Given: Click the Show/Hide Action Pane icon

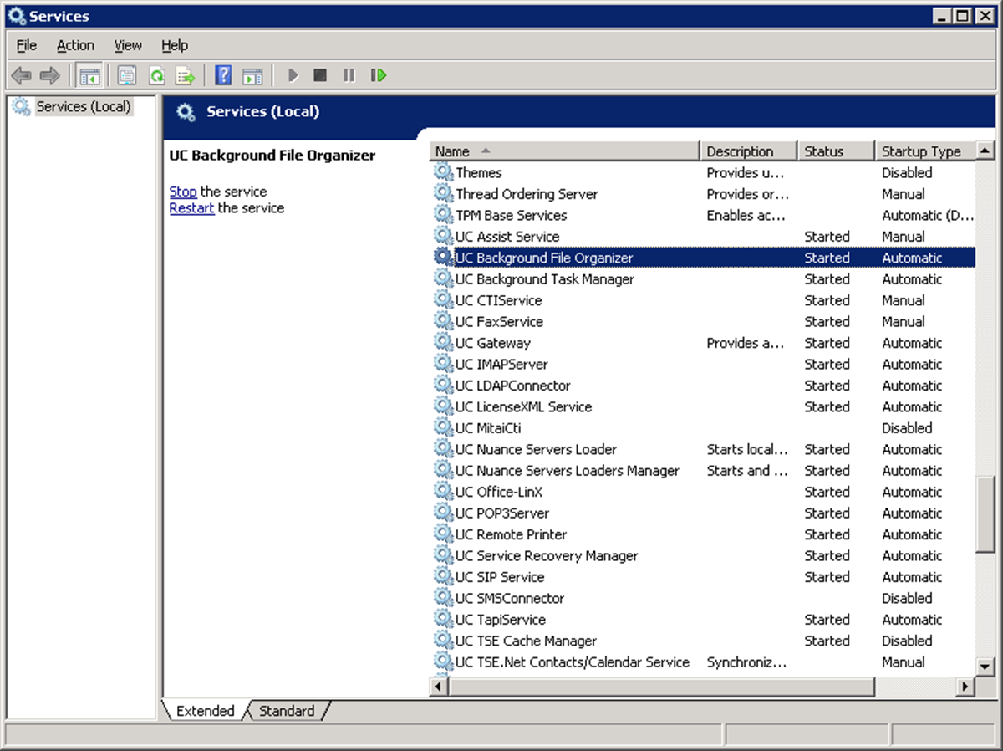Looking at the screenshot, I should pos(252,76).
